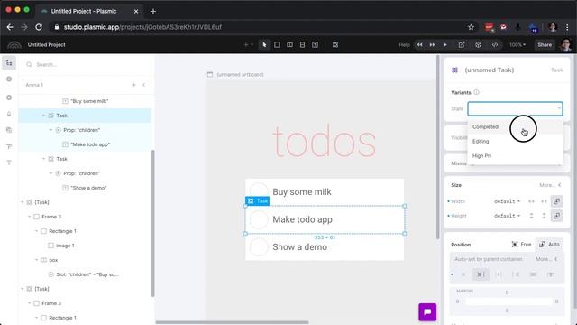The image size is (577, 325).
Task: Select the rectangle box tool
Action: tap(277, 45)
